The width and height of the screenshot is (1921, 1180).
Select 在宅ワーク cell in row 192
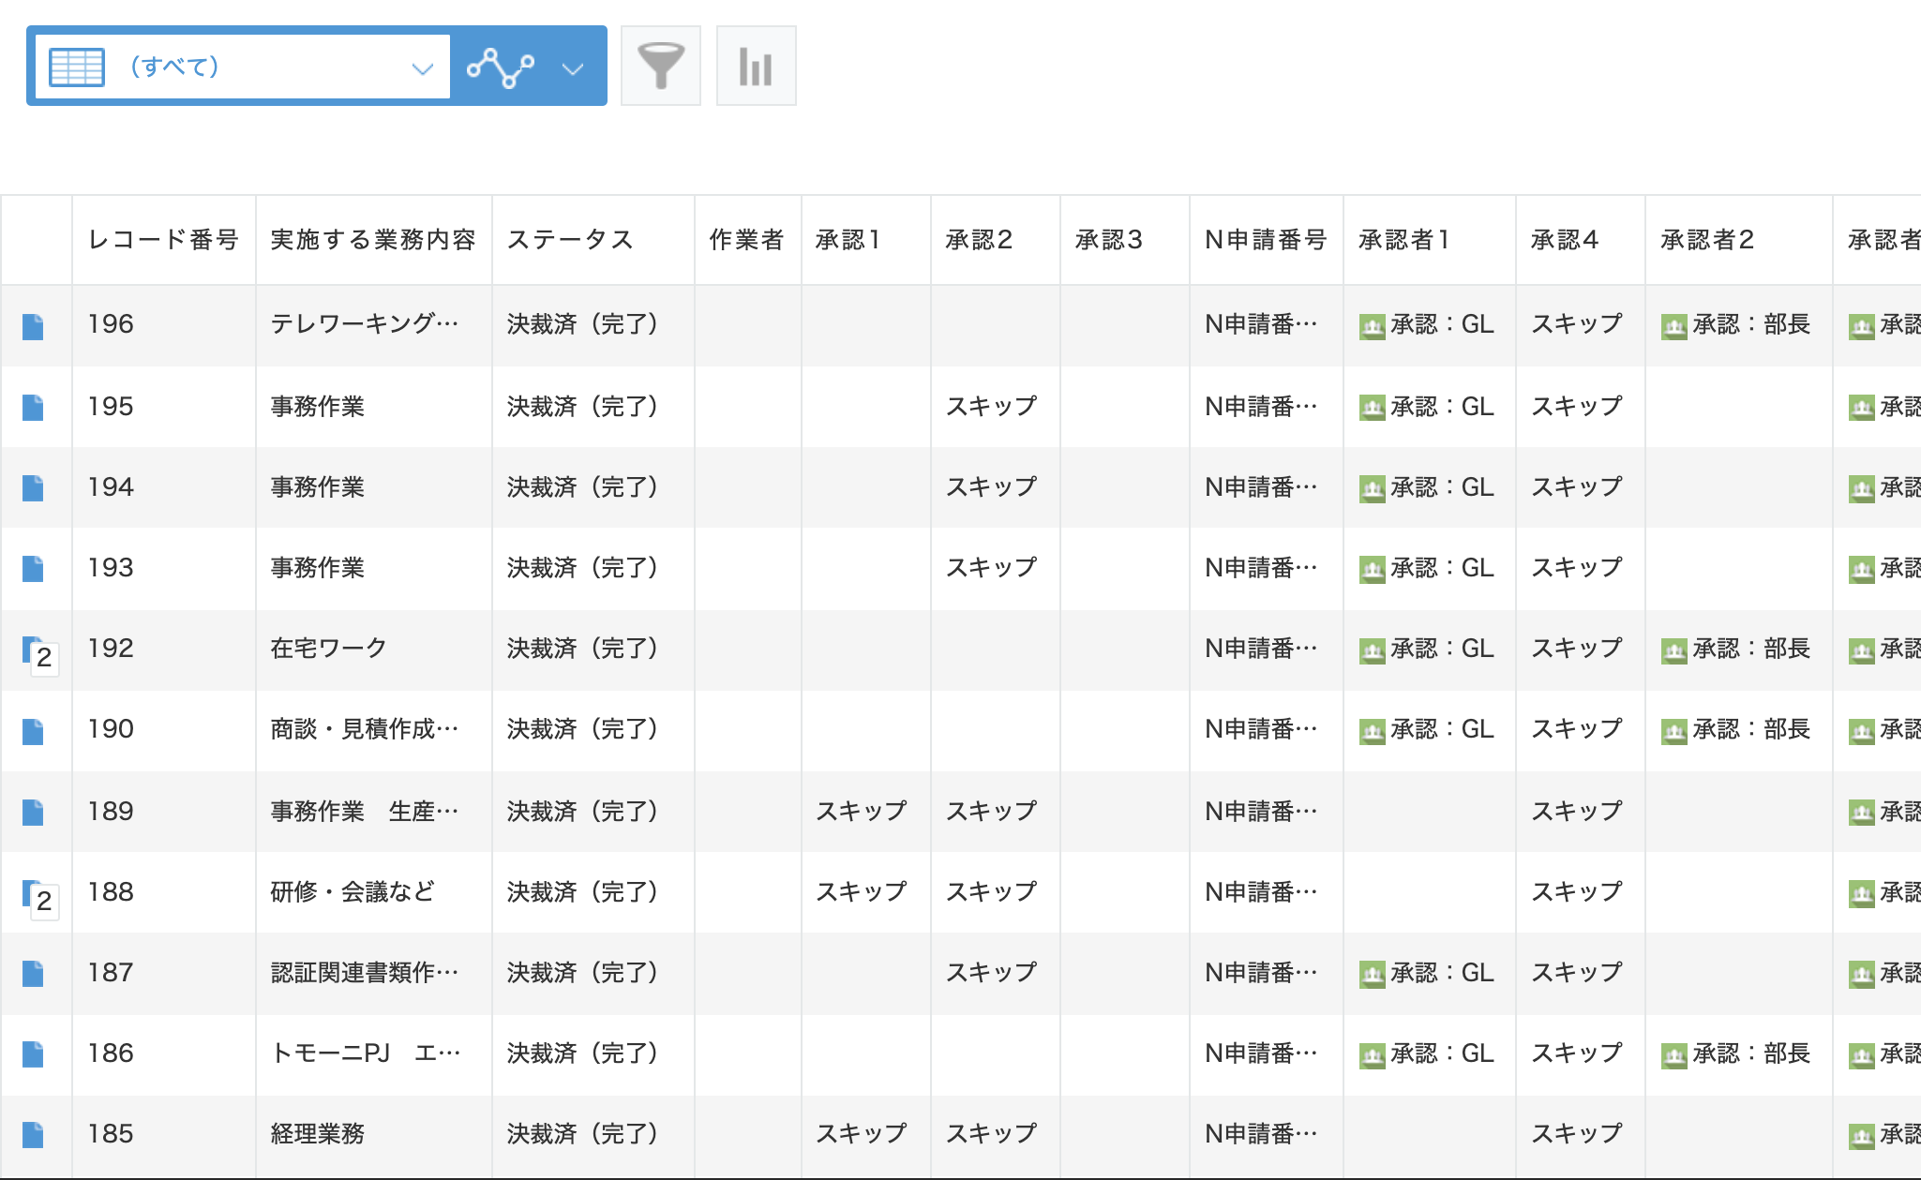pos(374,649)
